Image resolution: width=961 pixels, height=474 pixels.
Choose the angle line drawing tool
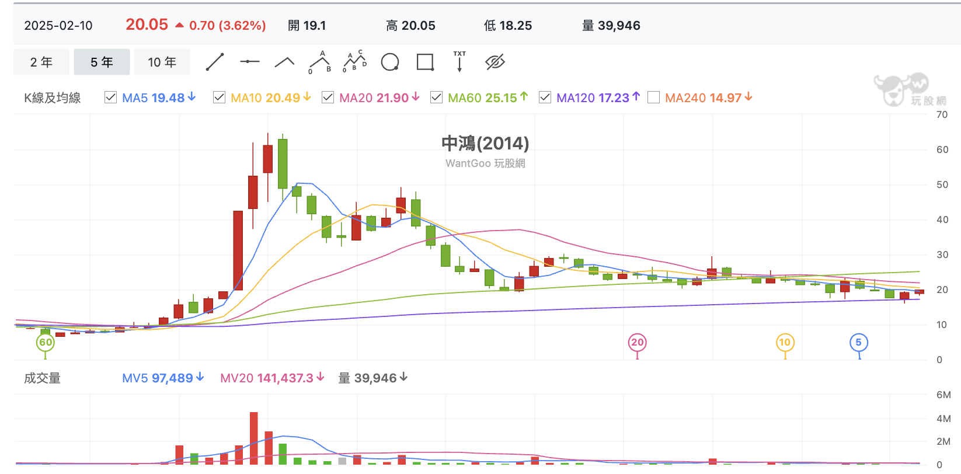(x=285, y=62)
